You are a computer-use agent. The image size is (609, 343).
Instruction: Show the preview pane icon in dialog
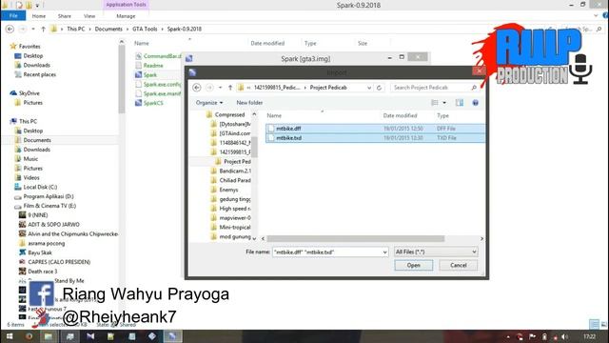click(x=460, y=103)
